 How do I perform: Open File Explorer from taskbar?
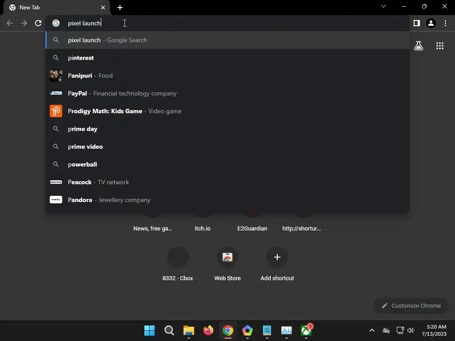pyautogui.click(x=188, y=330)
